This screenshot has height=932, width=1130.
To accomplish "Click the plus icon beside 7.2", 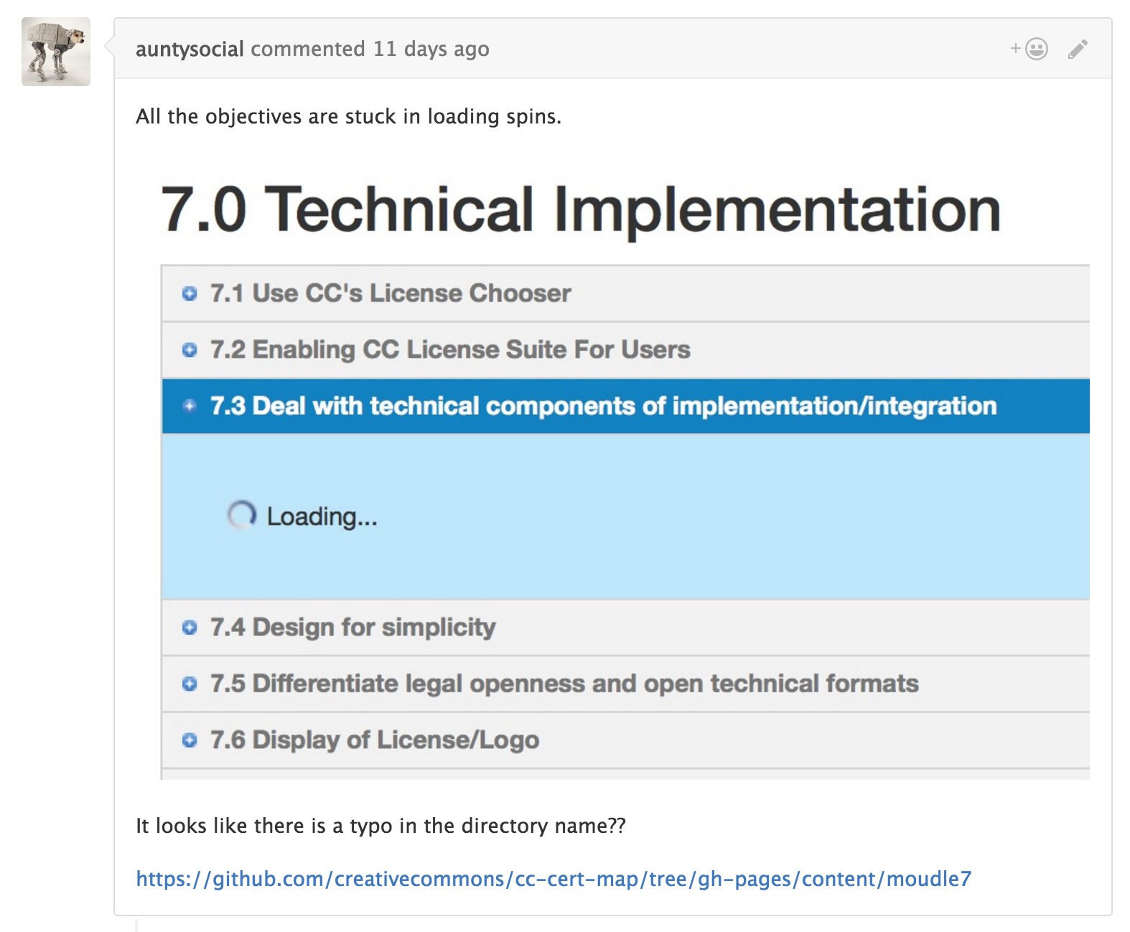I will [x=190, y=350].
